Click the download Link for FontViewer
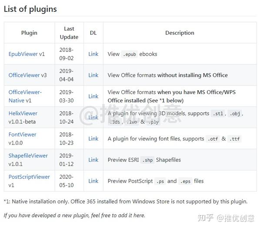The height and width of the screenshot is (229, 261). [93, 139]
